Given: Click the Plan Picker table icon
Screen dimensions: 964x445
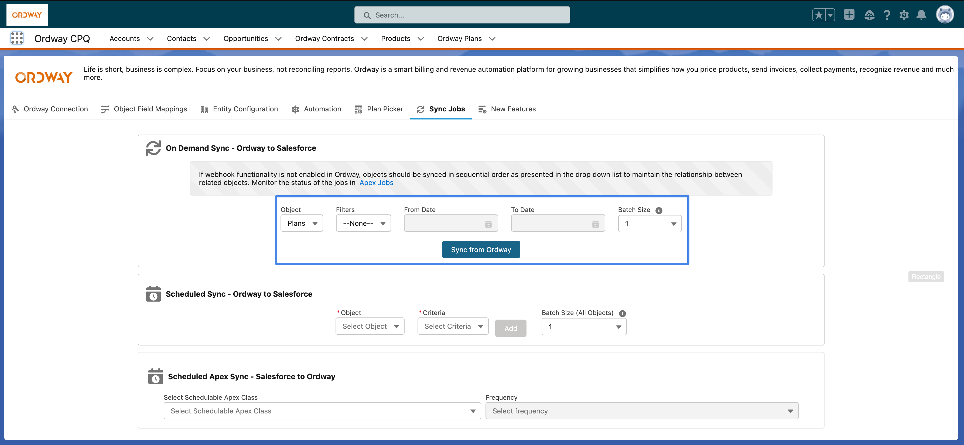Looking at the screenshot, I should [358, 109].
